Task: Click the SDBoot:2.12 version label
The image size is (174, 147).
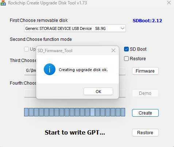Action: pos(147,20)
